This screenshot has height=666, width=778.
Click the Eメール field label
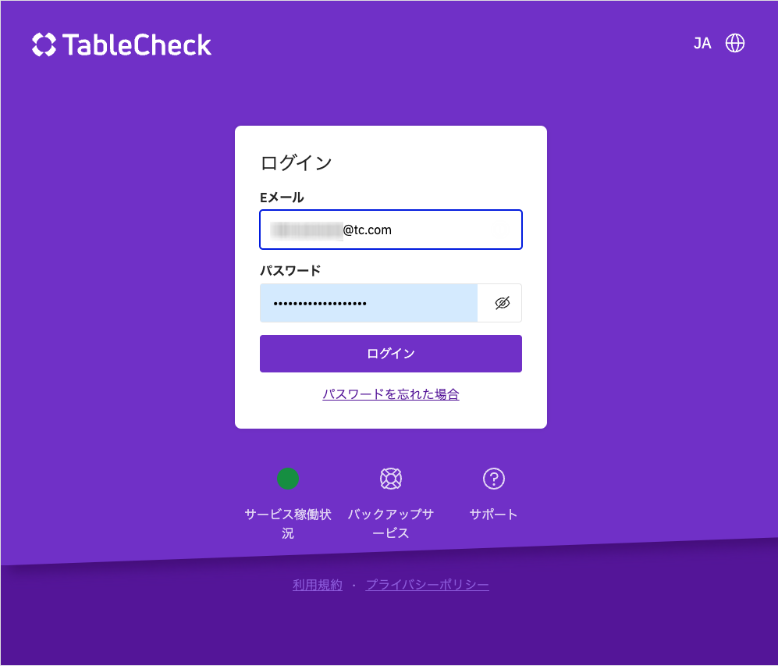282,198
